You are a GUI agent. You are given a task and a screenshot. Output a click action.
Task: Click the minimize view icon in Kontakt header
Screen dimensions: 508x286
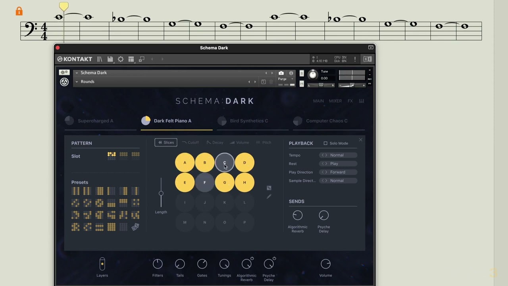tap(141, 59)
